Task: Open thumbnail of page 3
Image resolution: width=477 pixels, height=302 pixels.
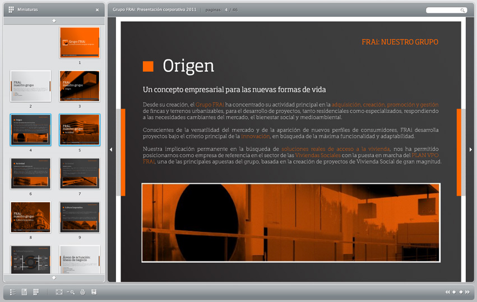Action: [80, 86]
